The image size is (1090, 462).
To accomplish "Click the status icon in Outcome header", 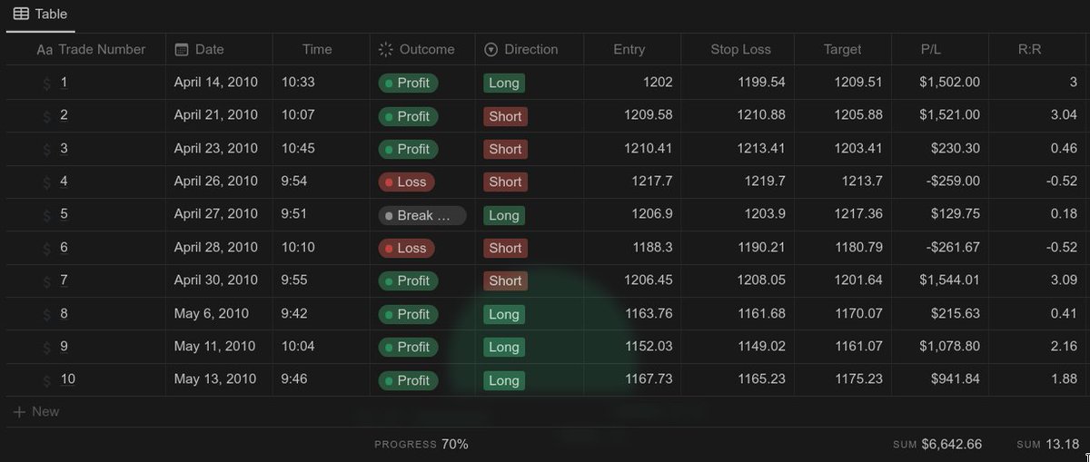I will click(386, 50).
